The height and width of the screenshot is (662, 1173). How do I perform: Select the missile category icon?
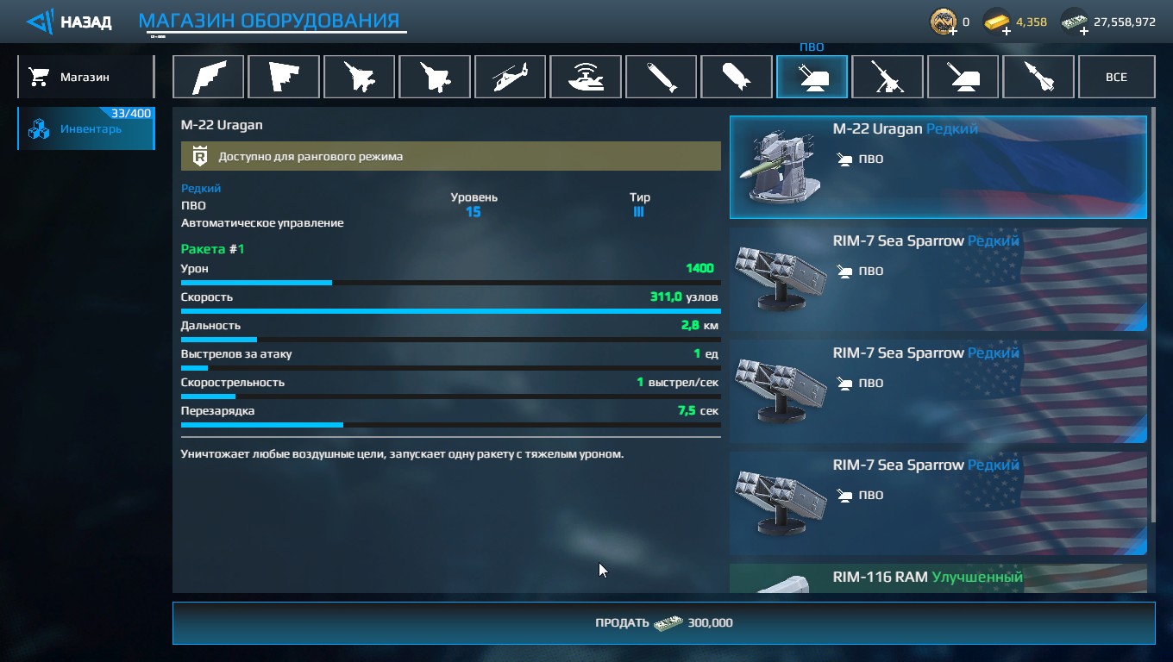click(1038, 77)
